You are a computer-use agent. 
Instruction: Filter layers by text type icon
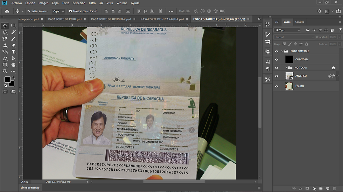click(320, 30)
